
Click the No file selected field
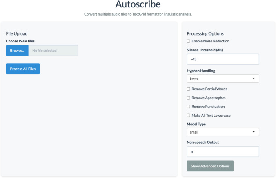pos(53,51)
